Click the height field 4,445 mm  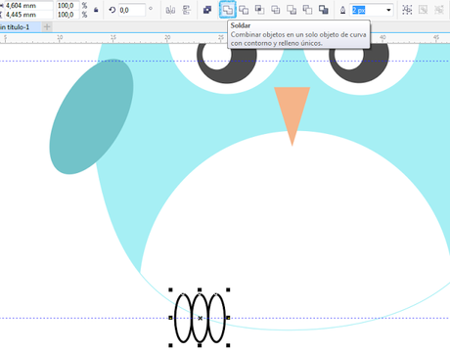[x=28, y=15]
